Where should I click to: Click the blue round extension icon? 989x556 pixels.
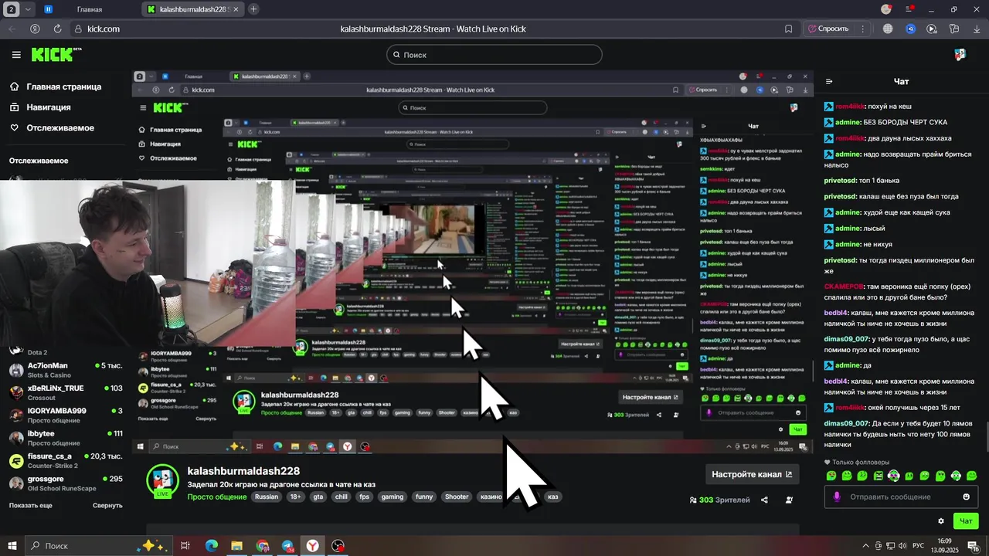[x=910, y=29]
